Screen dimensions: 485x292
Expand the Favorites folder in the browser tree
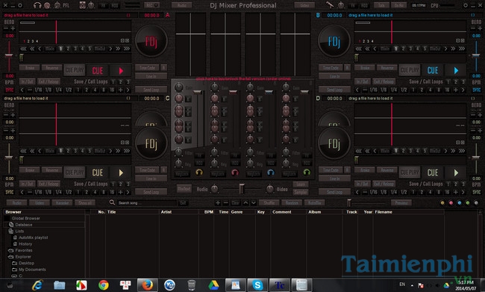[24, 250]
